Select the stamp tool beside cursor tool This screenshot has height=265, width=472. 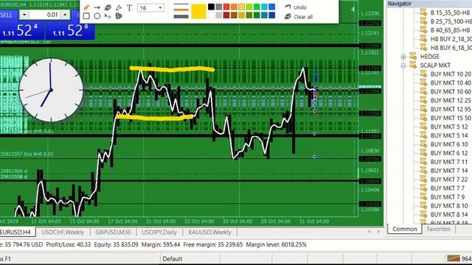(x=119, y=16)
